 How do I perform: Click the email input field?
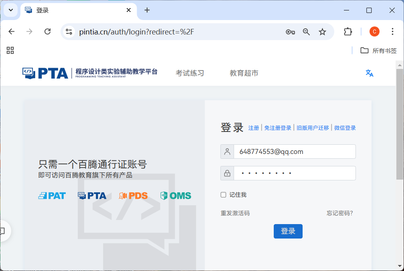pyautogui.click(x=295, y=152)
